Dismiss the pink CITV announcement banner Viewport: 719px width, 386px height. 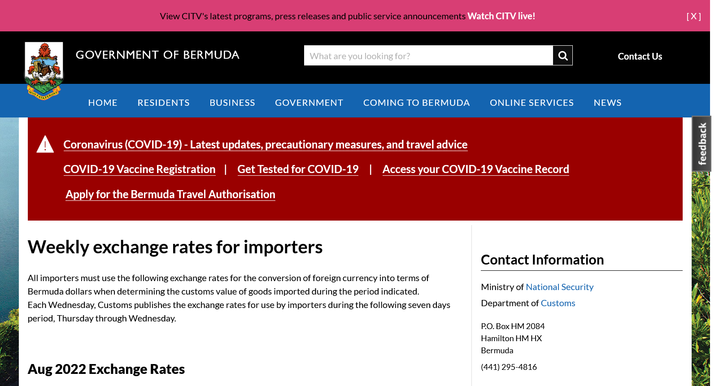693,16
